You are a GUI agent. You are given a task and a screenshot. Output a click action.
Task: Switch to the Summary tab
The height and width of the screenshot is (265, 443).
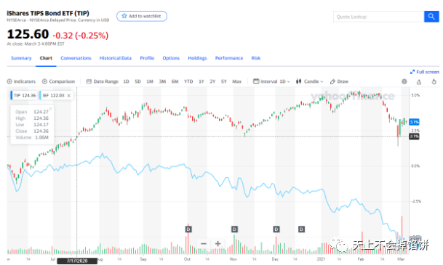21,58
